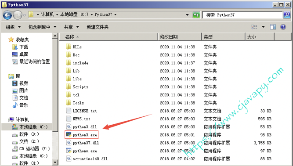Image resolution: width=293 pixels, height=166 pixels.
Task: Select 计算机 in navigation pane
Action: tap(22, 119)
